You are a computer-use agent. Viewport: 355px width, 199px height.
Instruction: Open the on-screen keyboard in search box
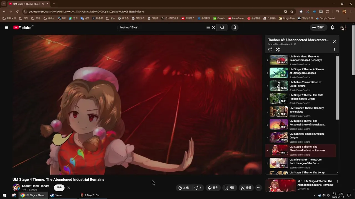click(208, 27)
